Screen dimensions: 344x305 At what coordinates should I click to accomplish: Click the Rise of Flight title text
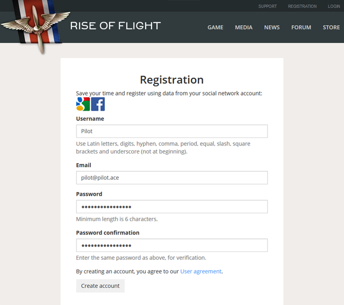[x=116, y=26]
